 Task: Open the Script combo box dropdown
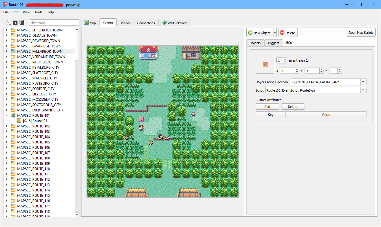[363, 90]
